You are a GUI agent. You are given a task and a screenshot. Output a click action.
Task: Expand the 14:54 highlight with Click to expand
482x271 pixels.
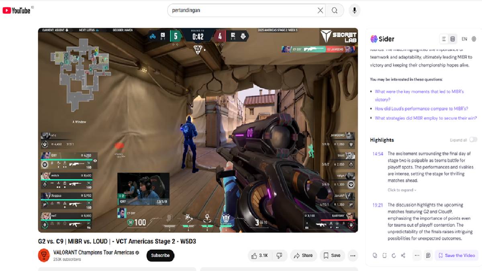(402, 190)
